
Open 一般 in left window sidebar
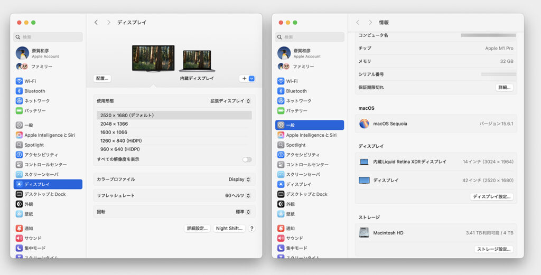click(48, 125)
